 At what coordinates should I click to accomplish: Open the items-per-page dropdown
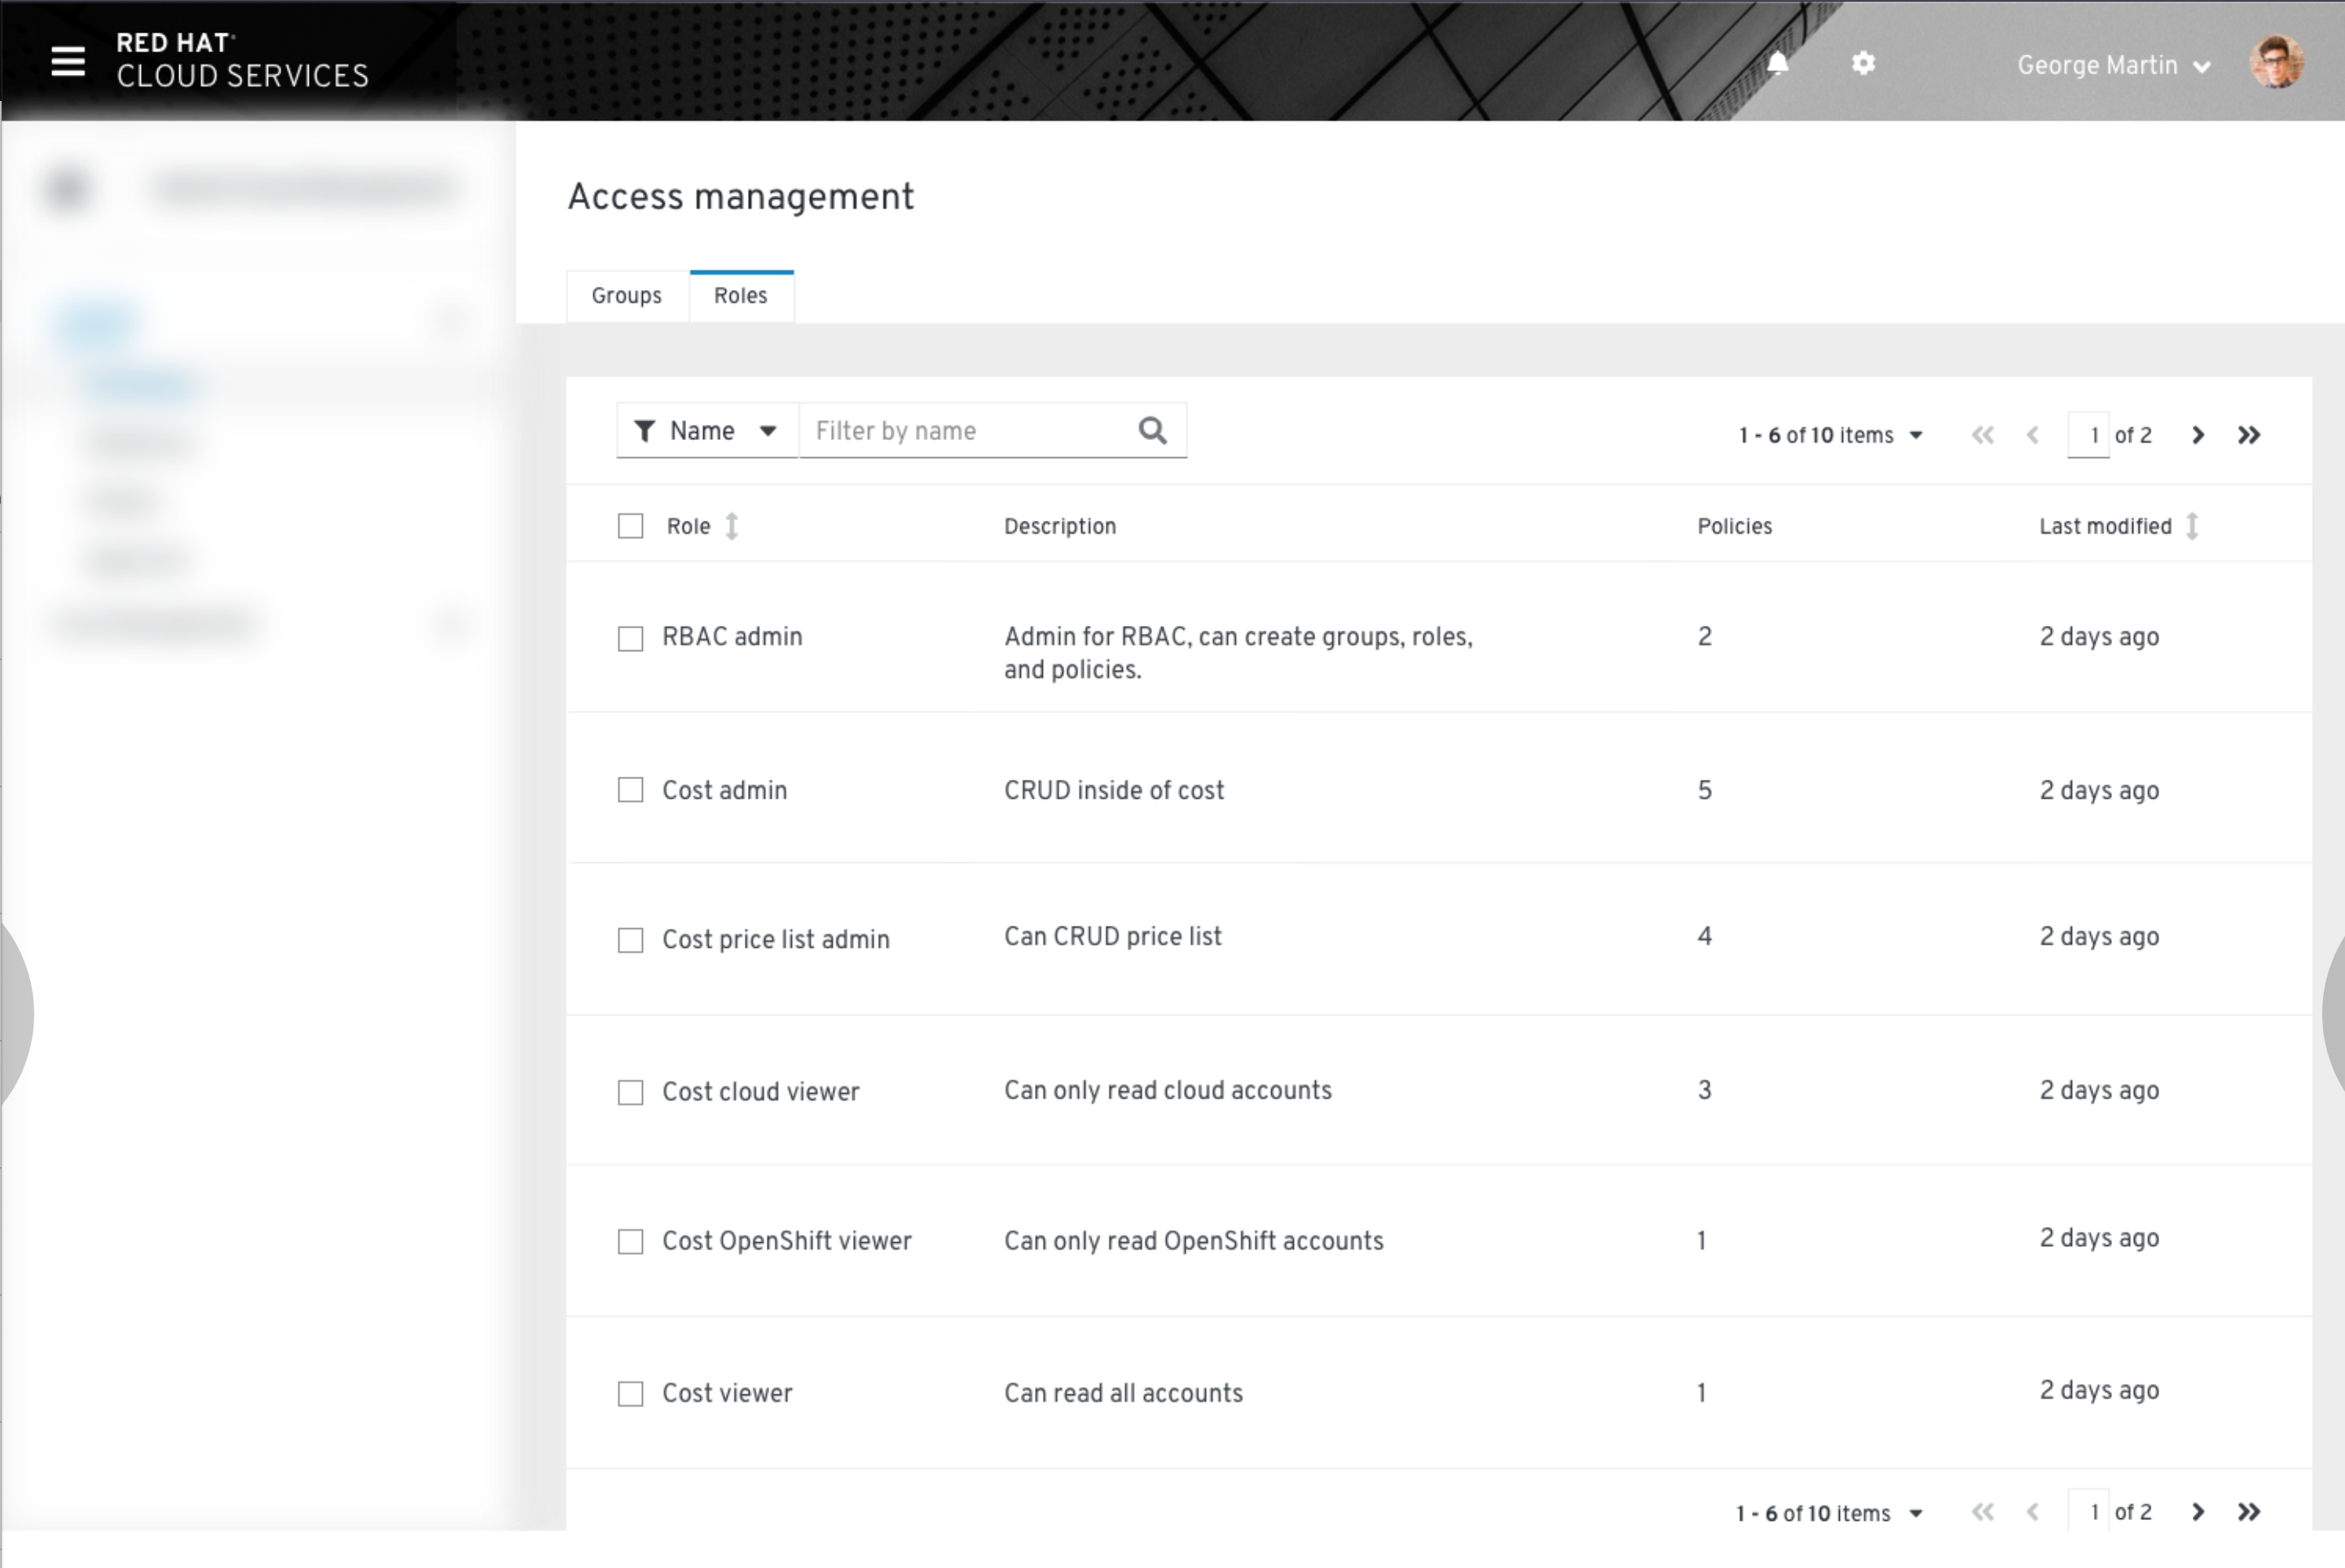tap(1916, 434)
